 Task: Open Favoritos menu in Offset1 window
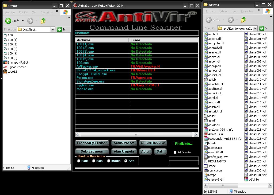[x=47, y=12]
